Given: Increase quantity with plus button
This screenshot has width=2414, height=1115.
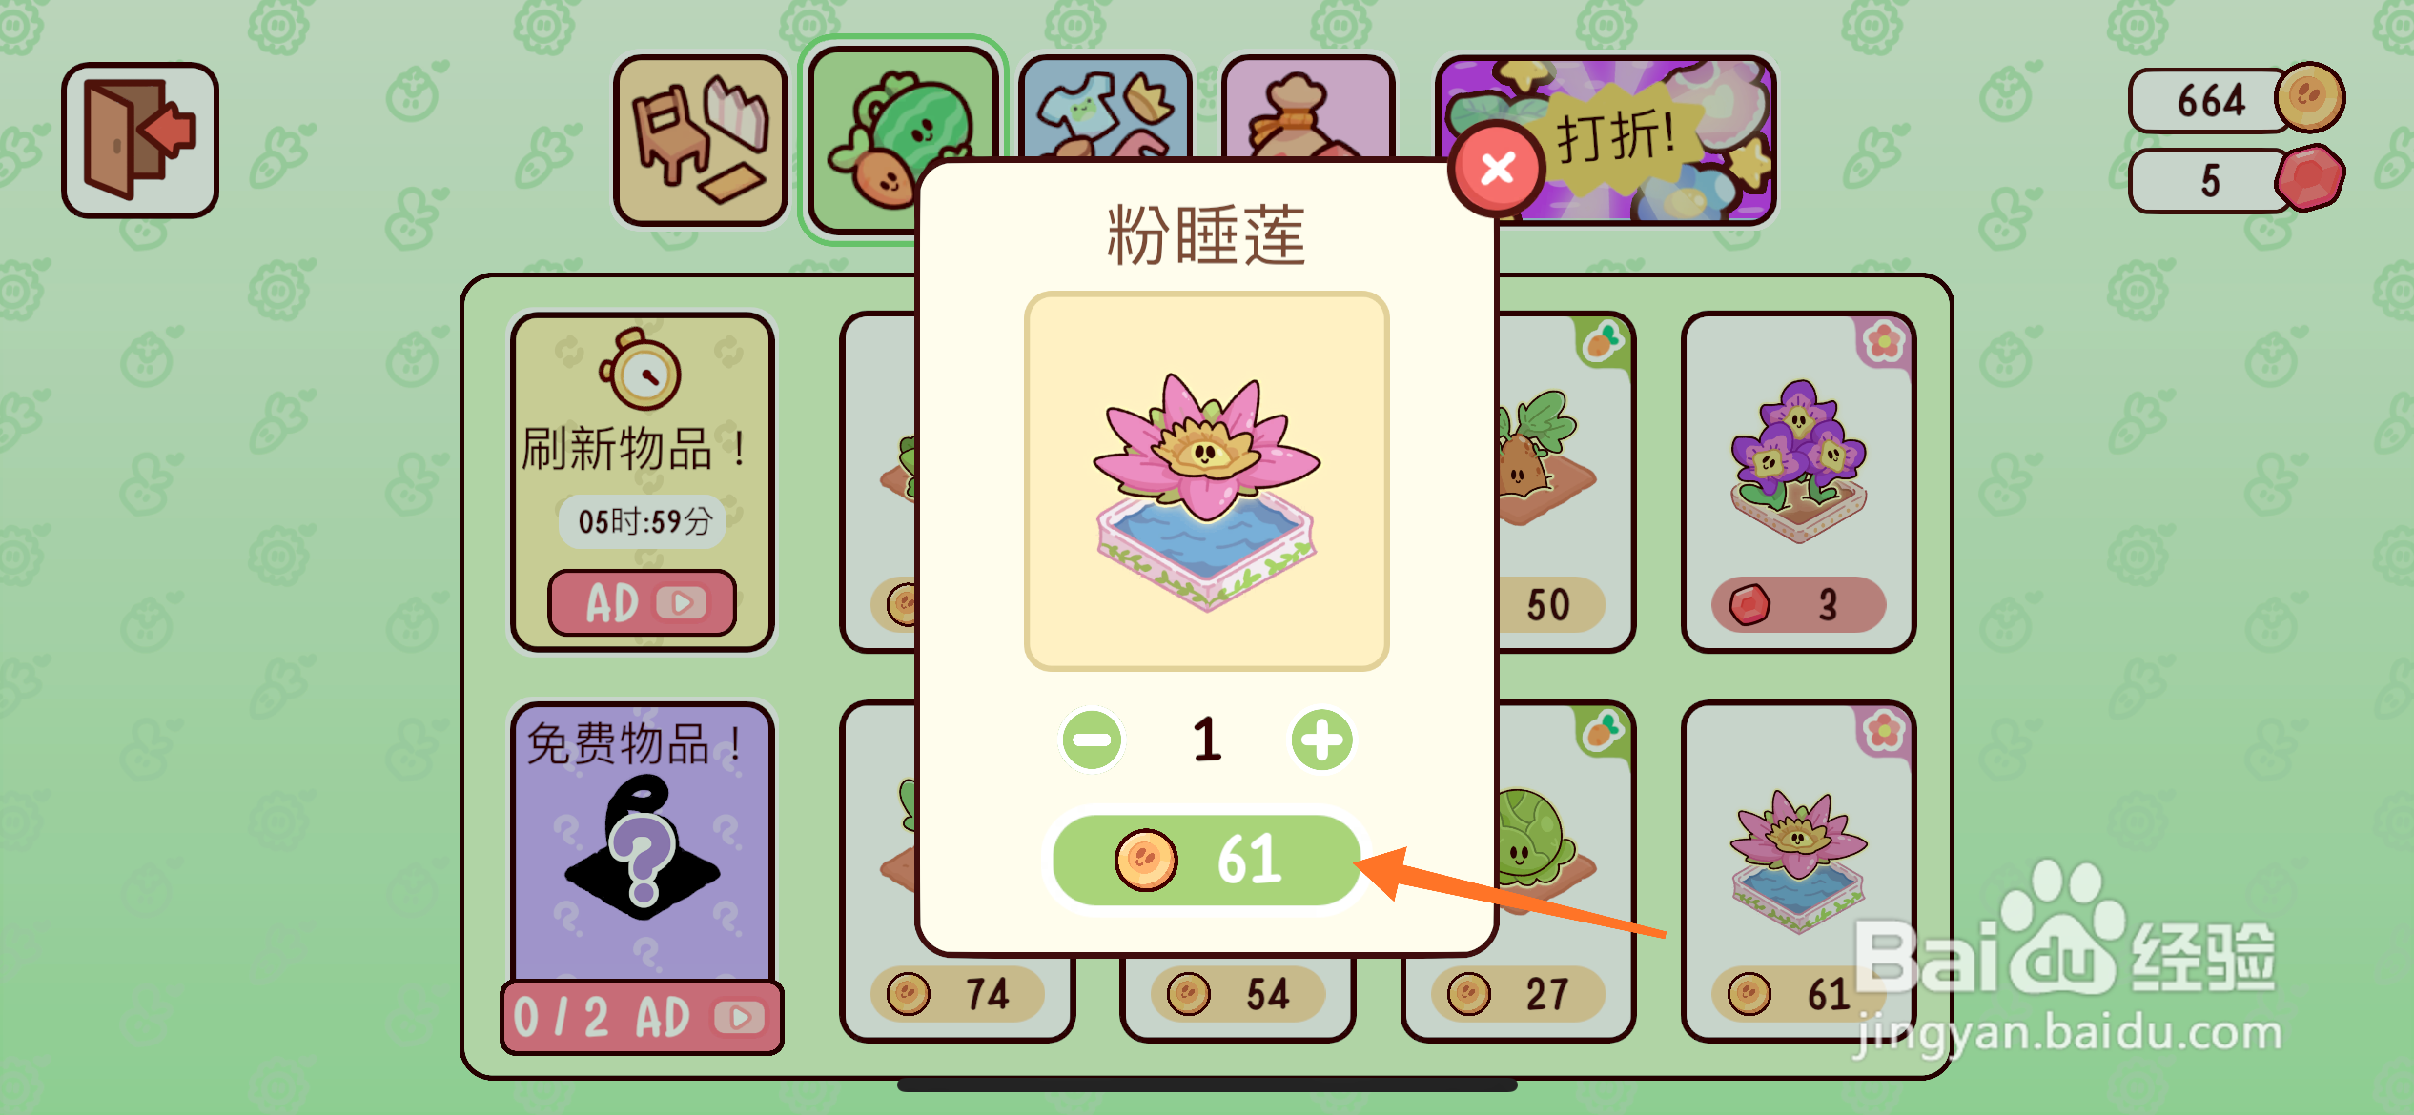Looking at the screenshot, I should tap(1321, 740).
